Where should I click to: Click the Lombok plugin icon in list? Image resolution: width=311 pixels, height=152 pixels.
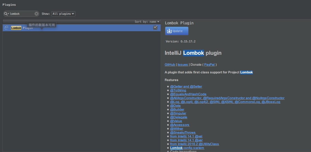coord(7,28)
